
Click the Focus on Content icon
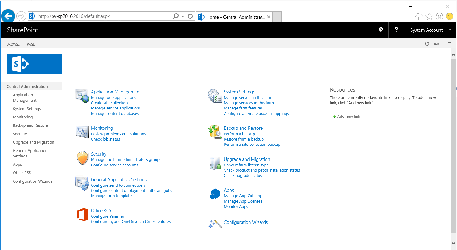(x=450, y=44)
